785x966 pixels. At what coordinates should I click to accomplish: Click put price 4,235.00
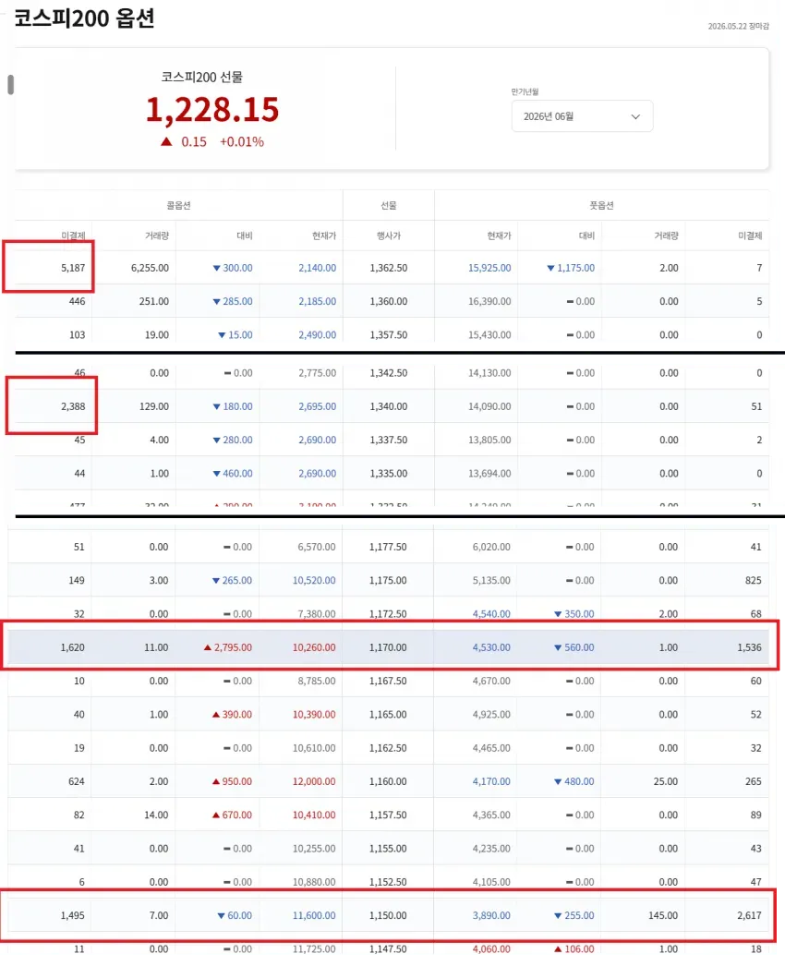pyautogui.click(x=491, y=849)
